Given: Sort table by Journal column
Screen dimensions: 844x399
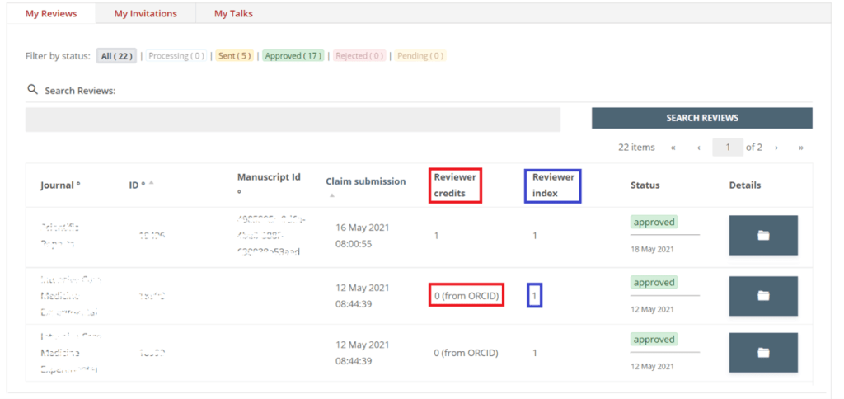Looking at the screenshot, I should tap(60, 185).
